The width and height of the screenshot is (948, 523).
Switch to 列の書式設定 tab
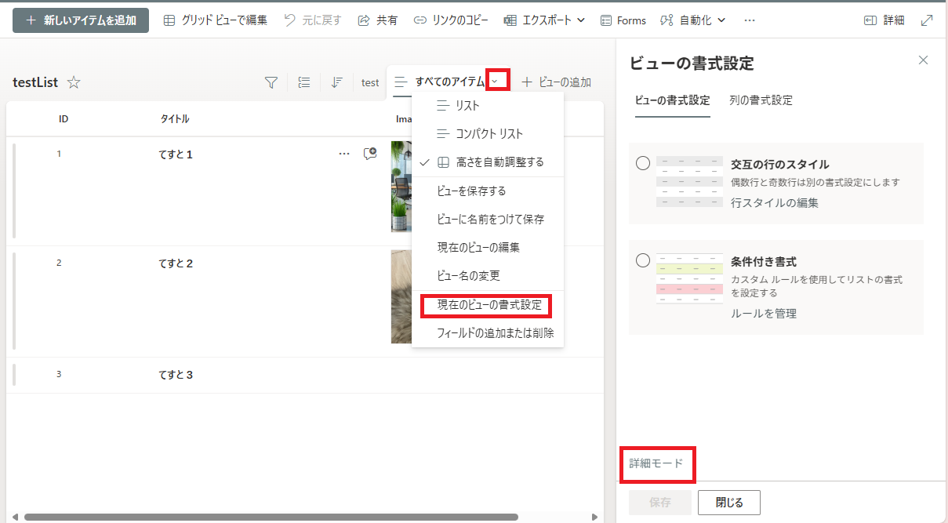761,100
